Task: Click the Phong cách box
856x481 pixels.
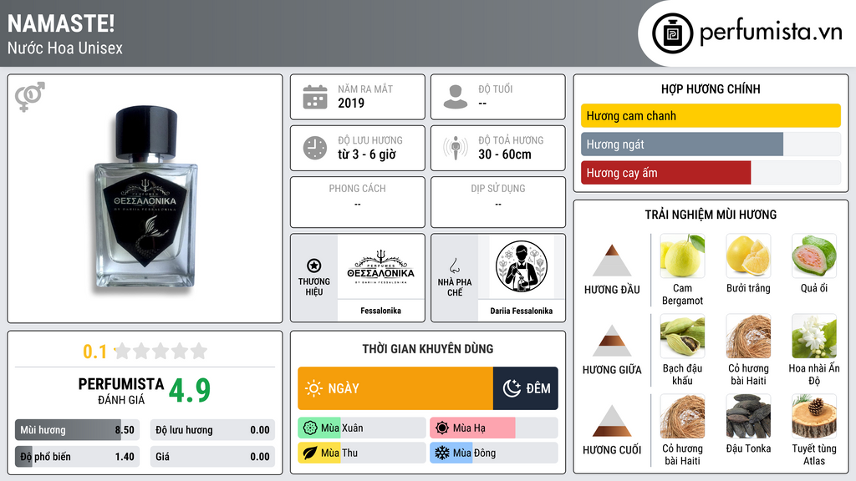Action: 358,202
